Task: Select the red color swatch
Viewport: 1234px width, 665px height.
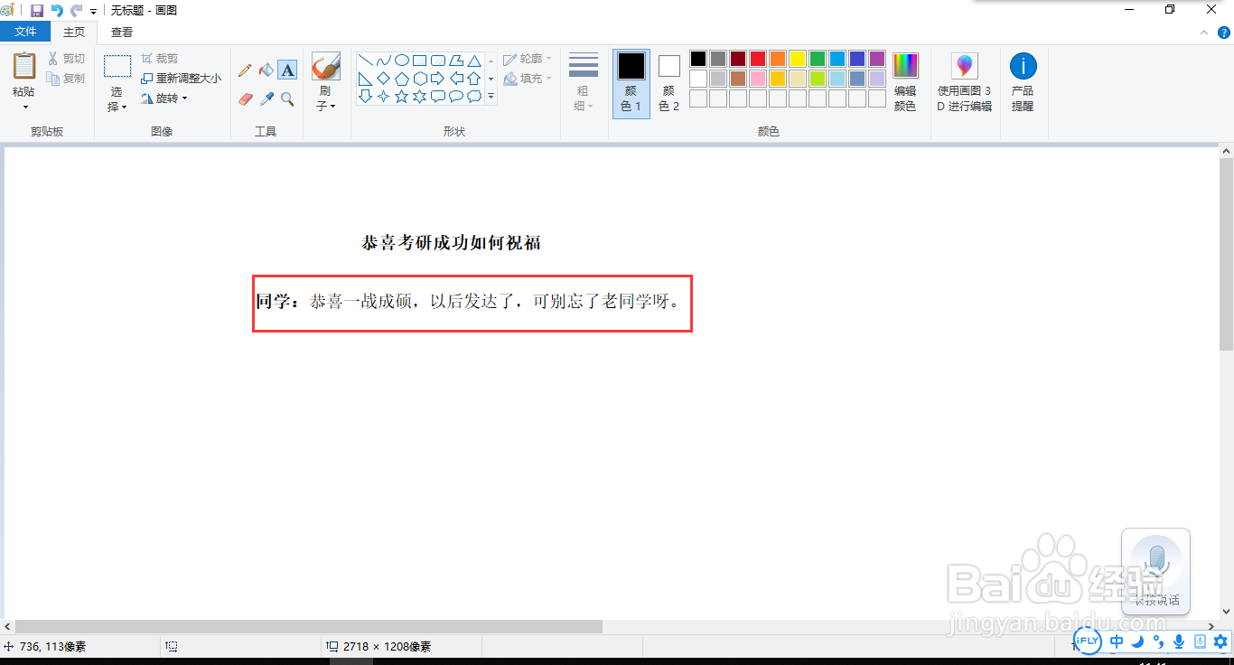Action: (757, 58)
